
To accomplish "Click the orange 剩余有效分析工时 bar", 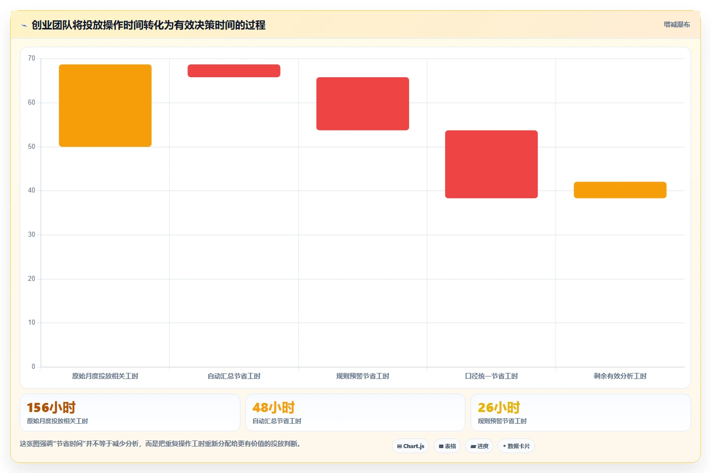I will pyautogui.click(x=620, y=190).
